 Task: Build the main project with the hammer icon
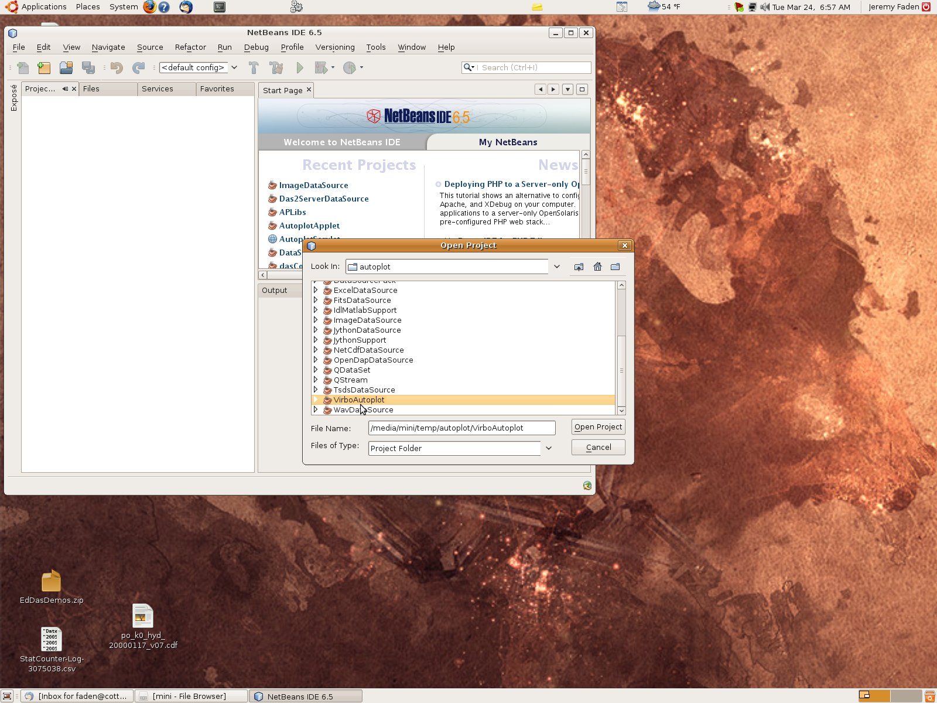[254, 68]
